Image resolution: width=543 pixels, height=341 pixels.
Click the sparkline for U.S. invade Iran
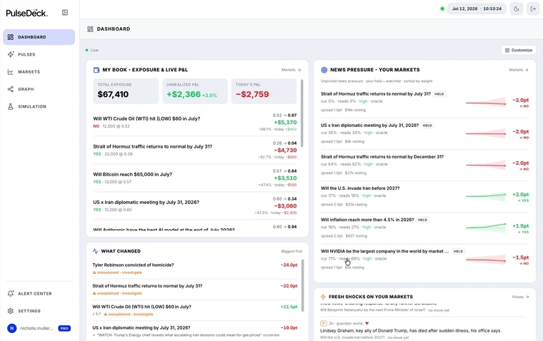pos(486,196)
